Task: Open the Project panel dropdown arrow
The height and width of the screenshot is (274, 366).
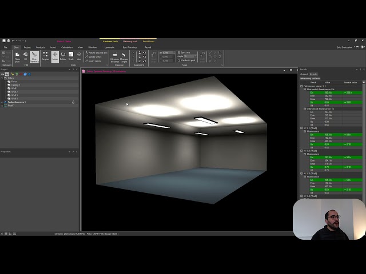Action: click(69, 70)
